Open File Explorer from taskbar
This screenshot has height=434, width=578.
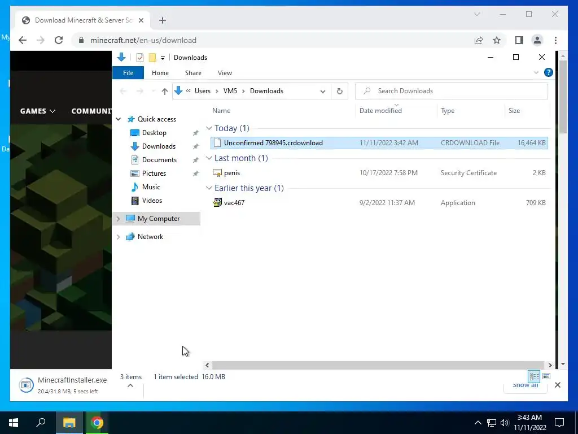point(69,423)
